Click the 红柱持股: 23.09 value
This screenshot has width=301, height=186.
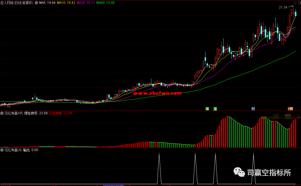60,113
